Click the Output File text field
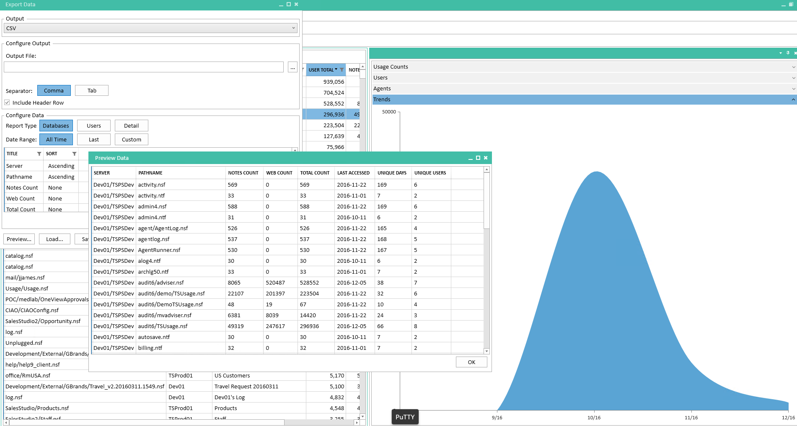797x426 pixels. (144, 67)
